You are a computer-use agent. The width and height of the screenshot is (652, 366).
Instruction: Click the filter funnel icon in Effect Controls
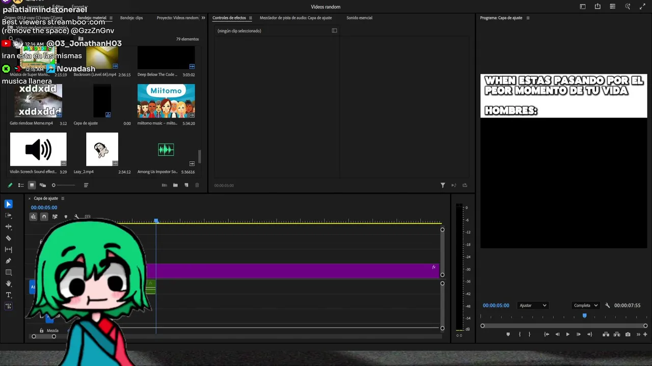tap(443, 185)
